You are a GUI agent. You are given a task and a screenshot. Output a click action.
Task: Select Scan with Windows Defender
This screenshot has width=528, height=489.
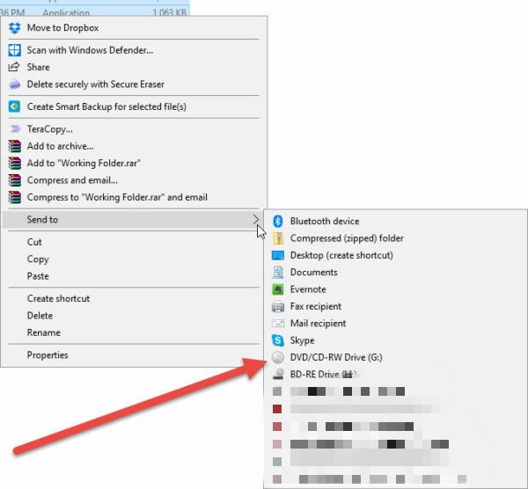coord(134,50)
